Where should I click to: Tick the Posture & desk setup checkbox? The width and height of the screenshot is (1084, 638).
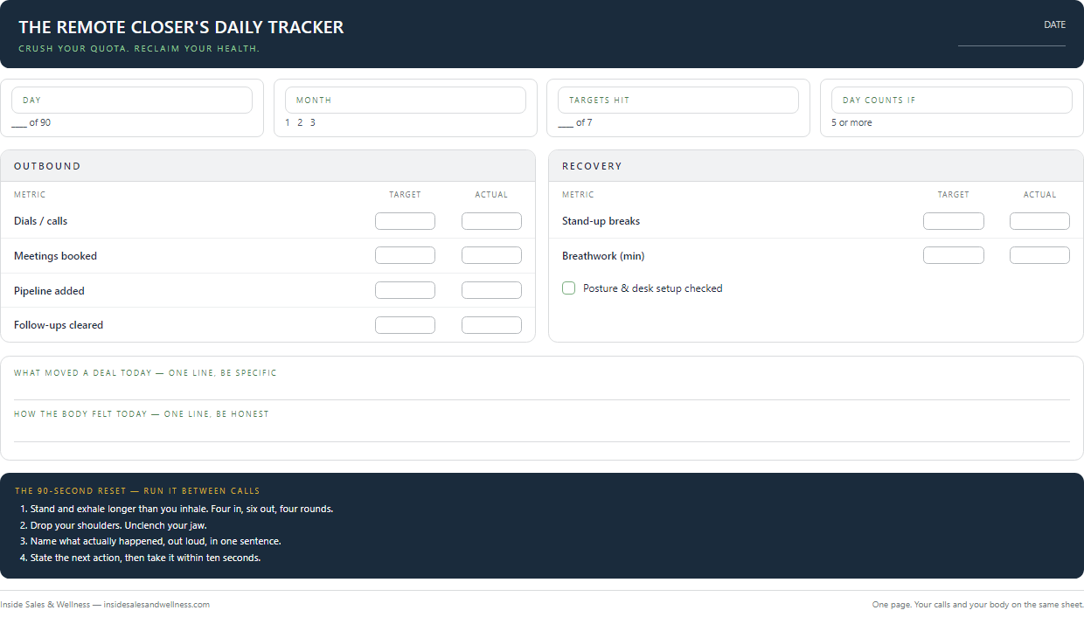pyautogui.click(x=568, y=288)
